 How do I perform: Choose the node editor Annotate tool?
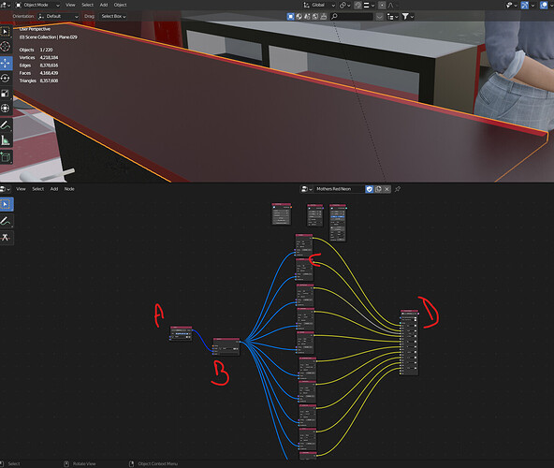7,221
